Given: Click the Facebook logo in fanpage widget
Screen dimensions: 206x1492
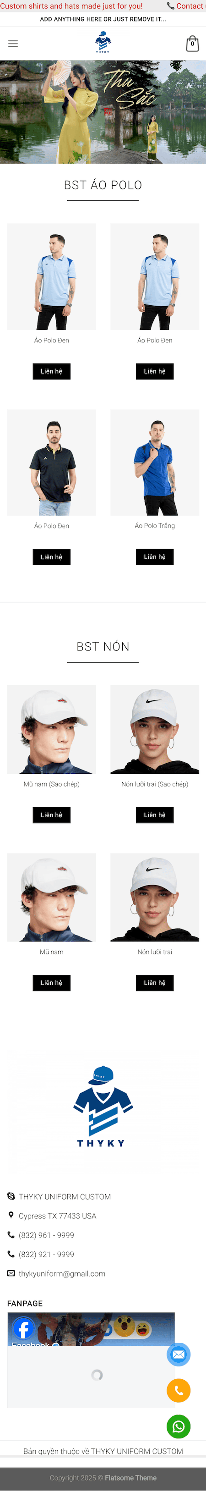Looking at the screenshot, I should pos(23,1328).
